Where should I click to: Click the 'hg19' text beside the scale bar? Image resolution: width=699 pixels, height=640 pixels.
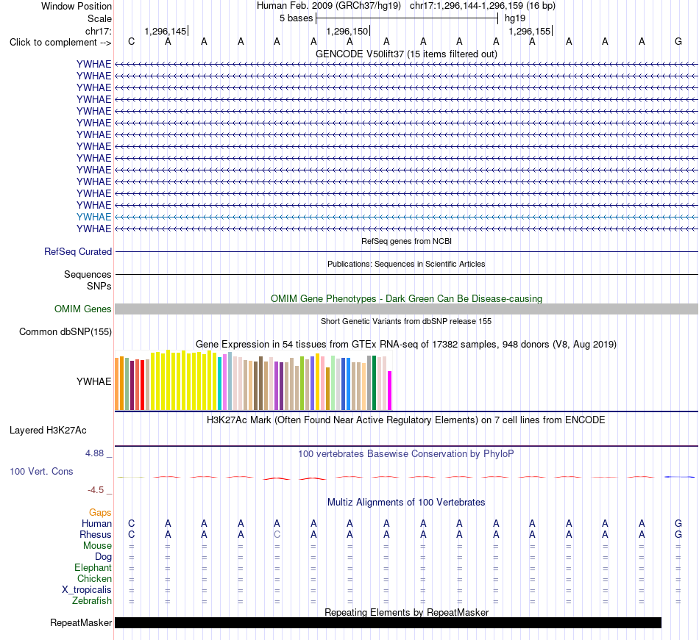(515, 18)
